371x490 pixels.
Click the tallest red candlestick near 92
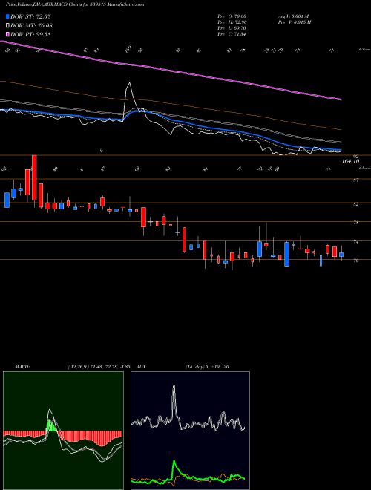(x=34, y=177)
